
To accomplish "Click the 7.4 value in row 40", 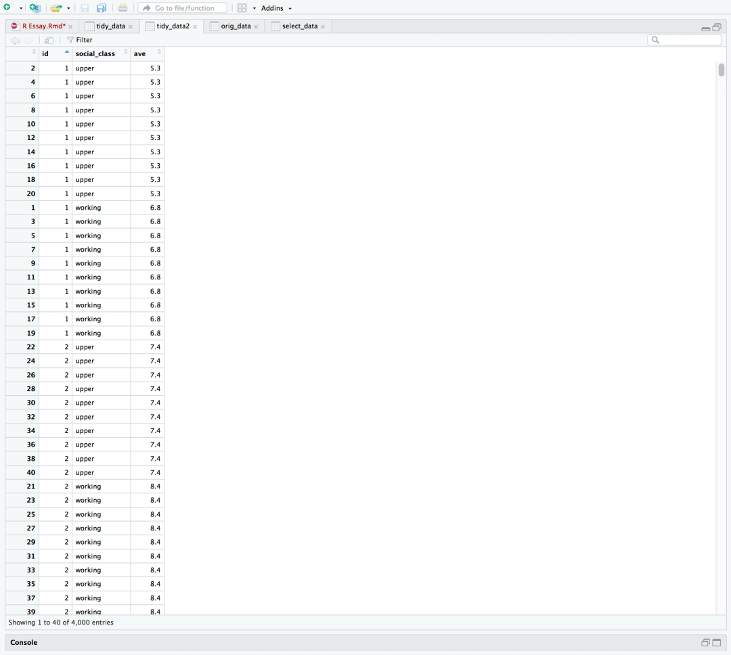I will 148,472.
